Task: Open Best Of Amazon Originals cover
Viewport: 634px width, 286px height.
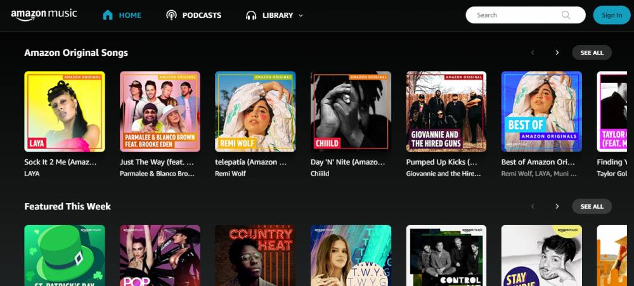Action: 541,112
